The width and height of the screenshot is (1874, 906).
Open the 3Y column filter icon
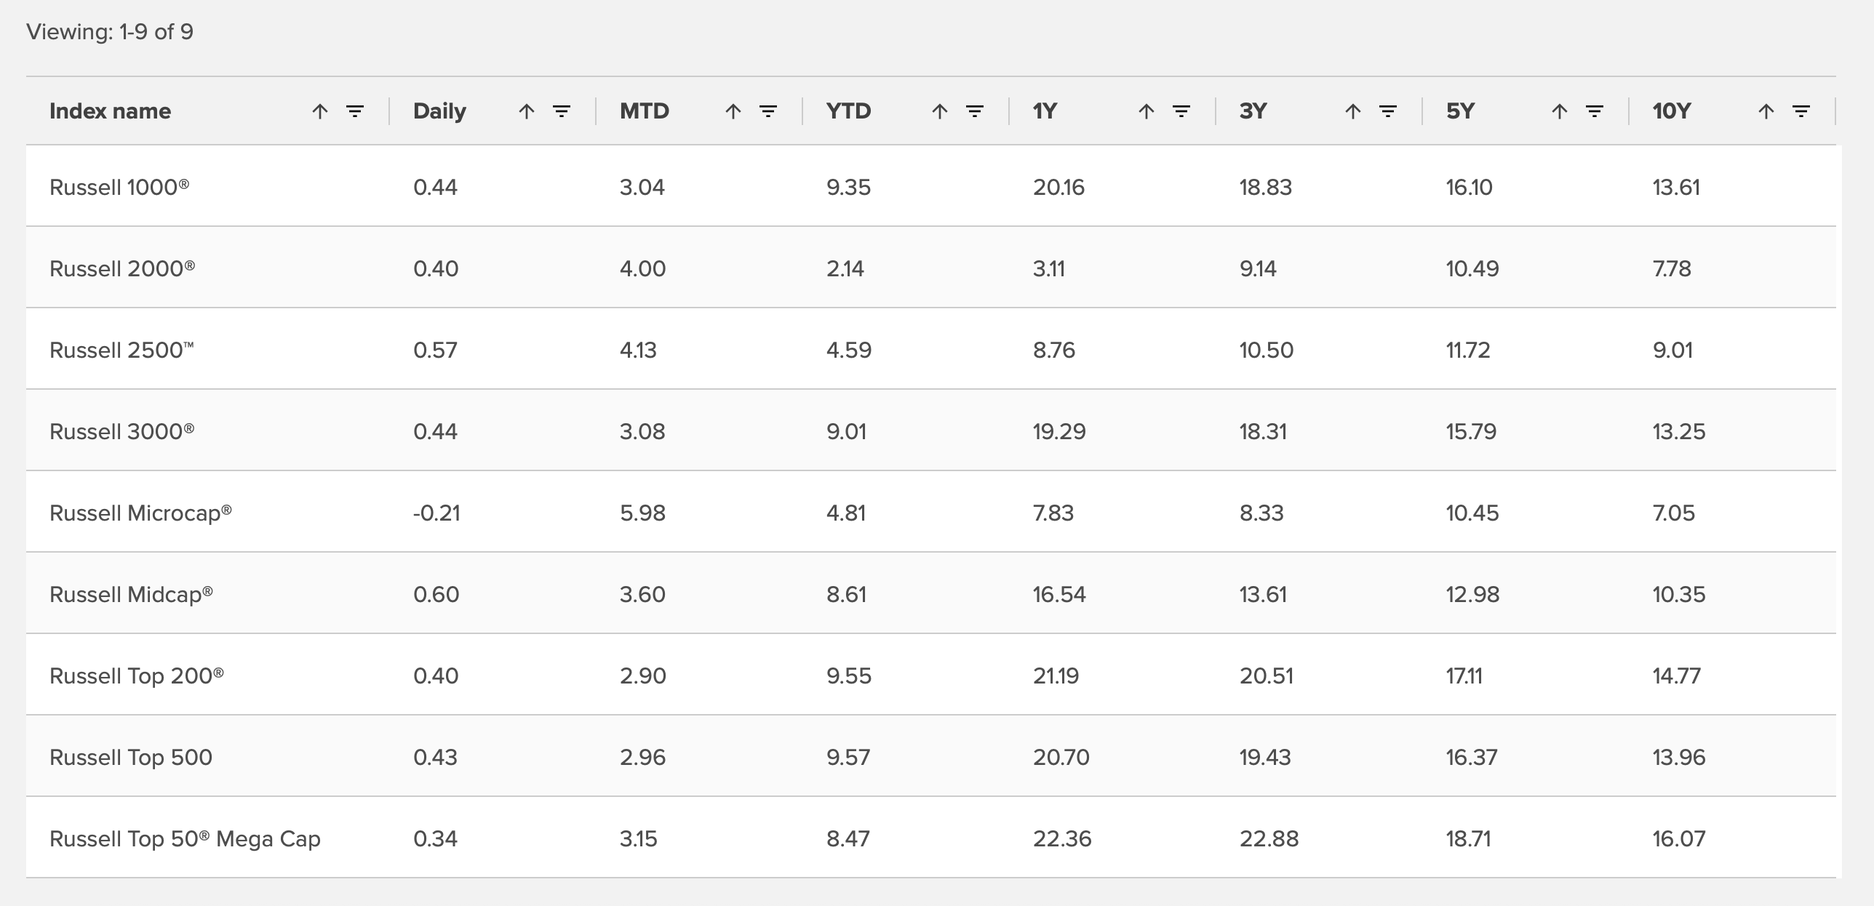(x=1388, y=111)
